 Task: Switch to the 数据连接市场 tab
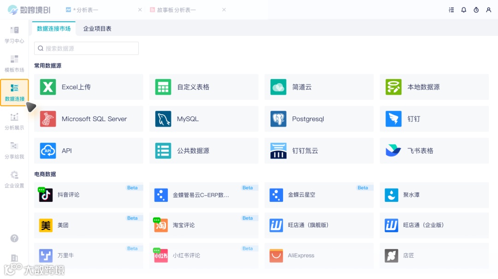coord(53,29)
